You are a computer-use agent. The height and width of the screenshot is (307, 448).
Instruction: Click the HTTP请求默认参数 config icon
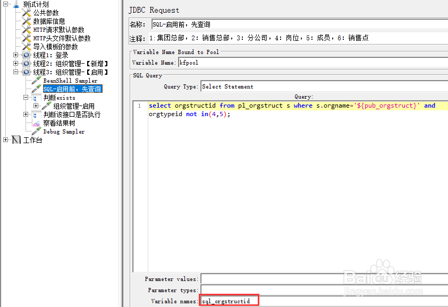(26, 30)
